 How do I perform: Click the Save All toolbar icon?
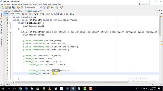(13, 7)
